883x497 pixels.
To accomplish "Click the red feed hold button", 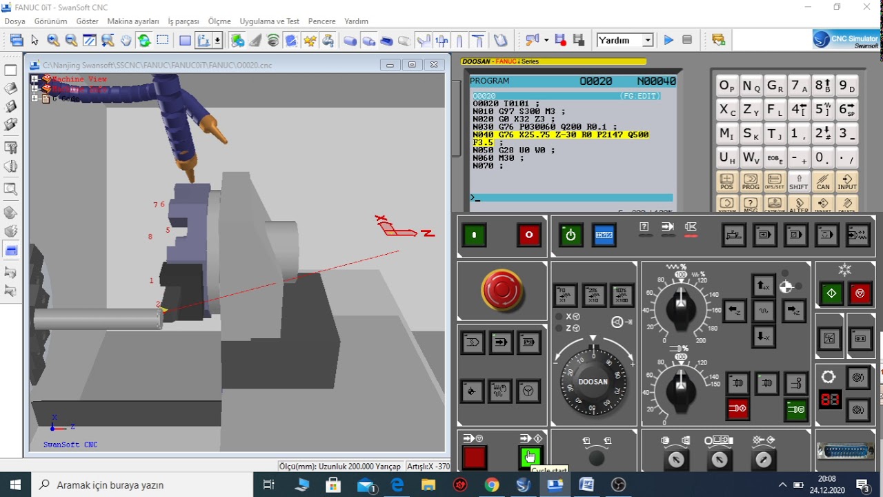I will (x=474, y=456).
